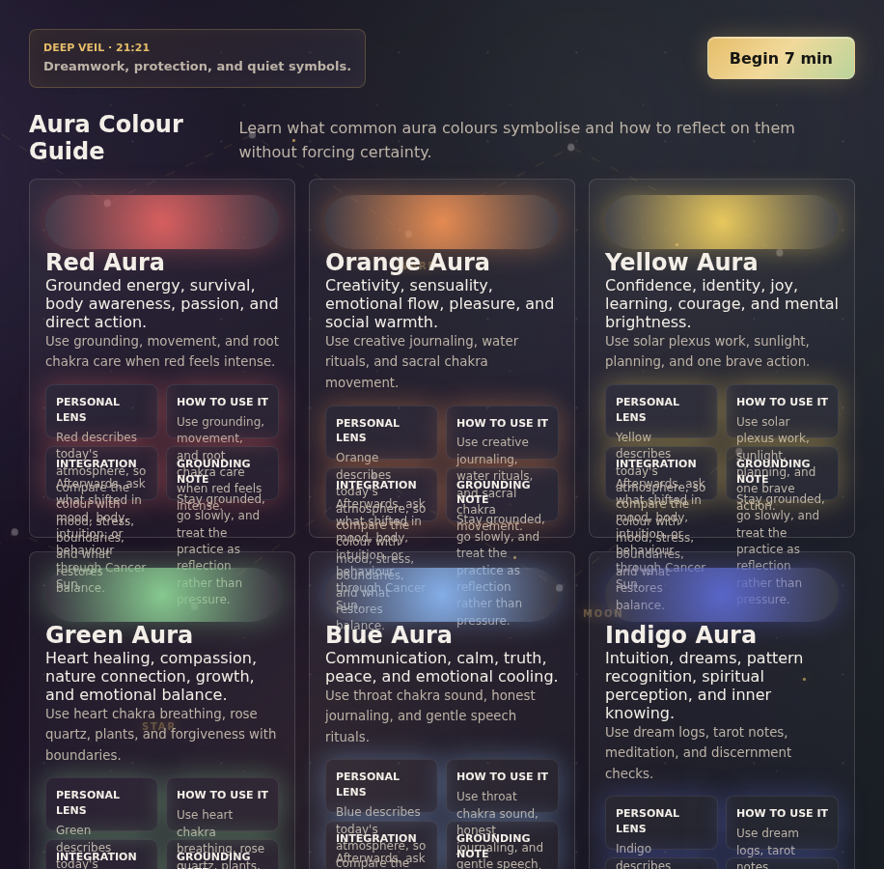Click 'Use solar plexus work, sunlight' paragraph
This screenshot has width=884, height=869.
pos(707,351)
